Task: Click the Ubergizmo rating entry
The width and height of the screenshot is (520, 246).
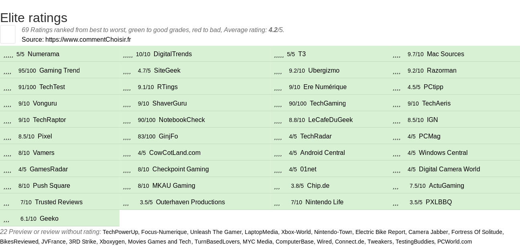Action: (x=324, y=70)
